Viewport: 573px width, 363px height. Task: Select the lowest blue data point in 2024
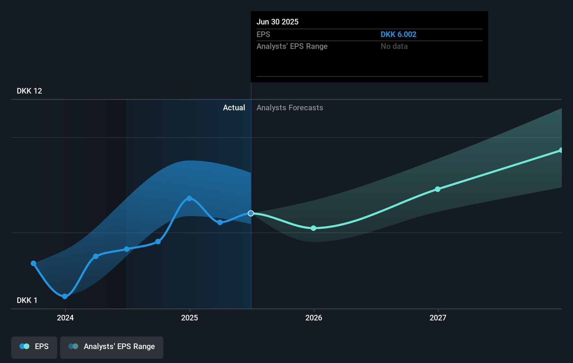(x=65, y=296)
